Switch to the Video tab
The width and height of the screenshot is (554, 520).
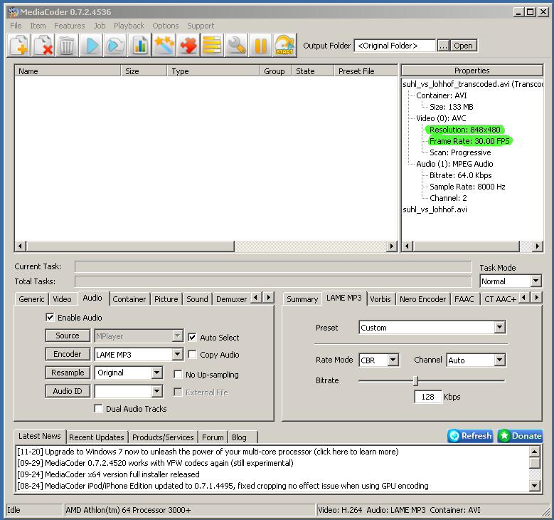62,299
